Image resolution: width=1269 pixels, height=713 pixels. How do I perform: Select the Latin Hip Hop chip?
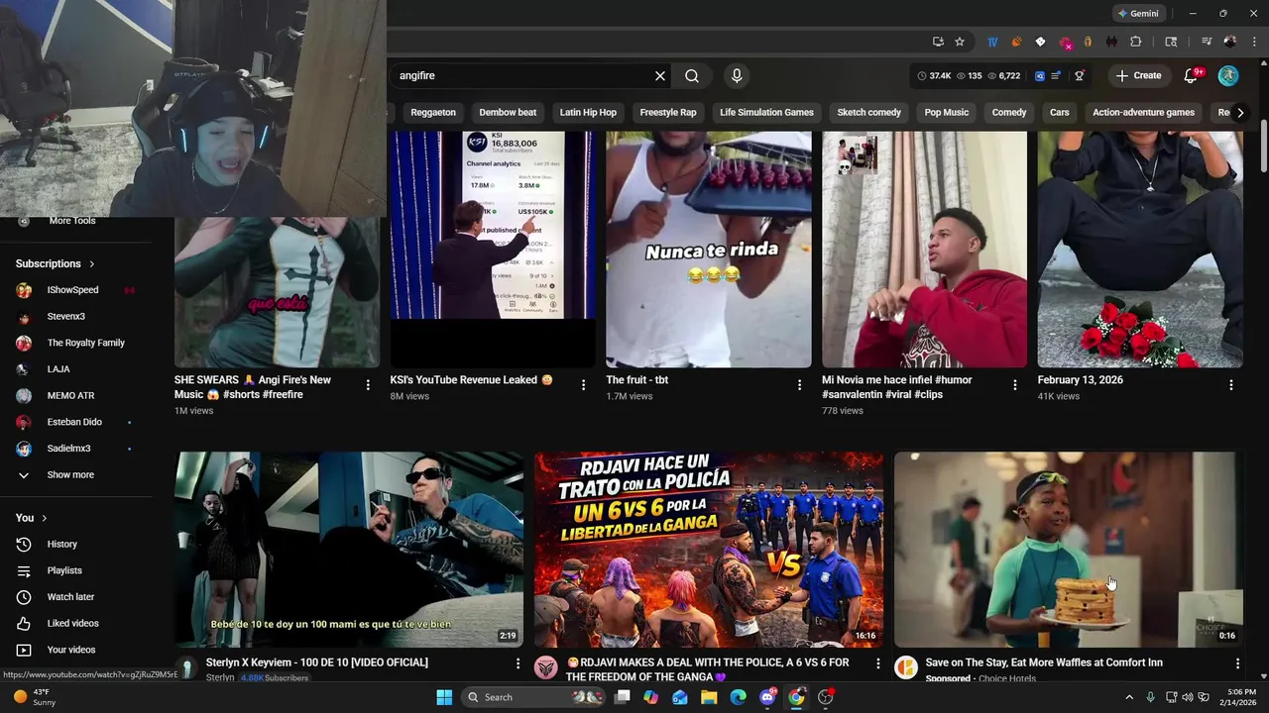(588, 112)
